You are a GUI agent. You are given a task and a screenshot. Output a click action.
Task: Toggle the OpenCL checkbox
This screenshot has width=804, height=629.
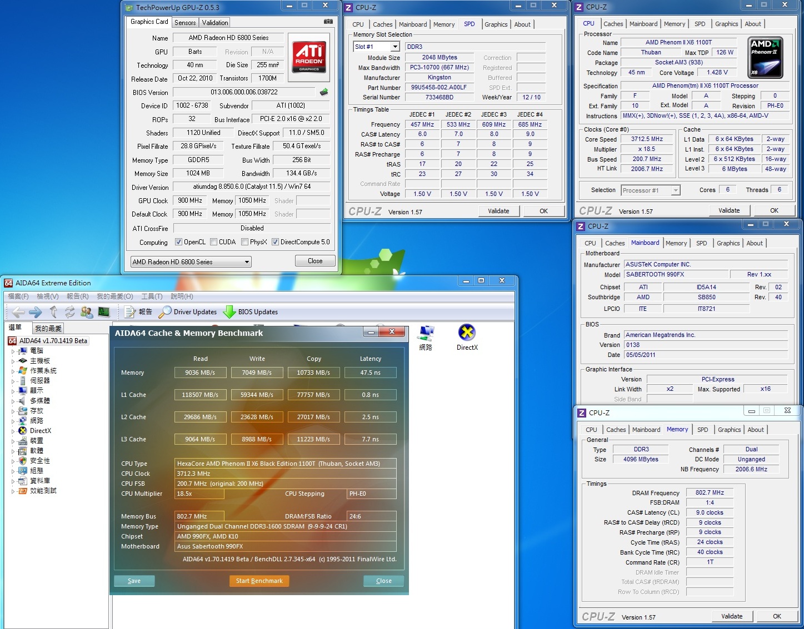[178, 242]
